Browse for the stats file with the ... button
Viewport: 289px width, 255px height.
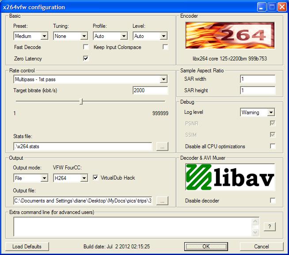click(162, 146)
